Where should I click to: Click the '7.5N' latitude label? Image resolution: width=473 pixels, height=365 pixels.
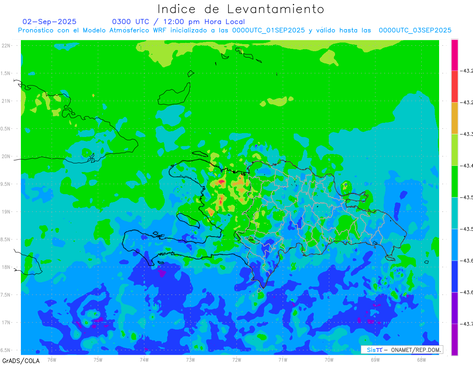(6, 295)
